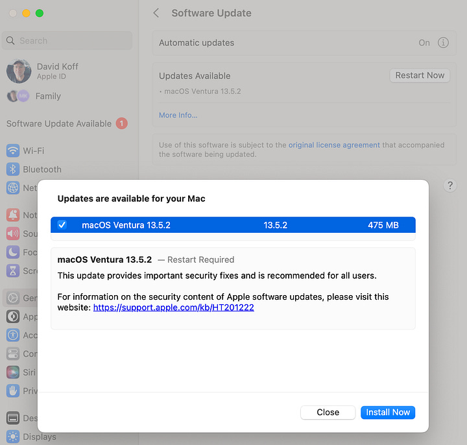This screenshot has height=445, width=467.
Task: Click the 475 MB size value
Action: 383,225
